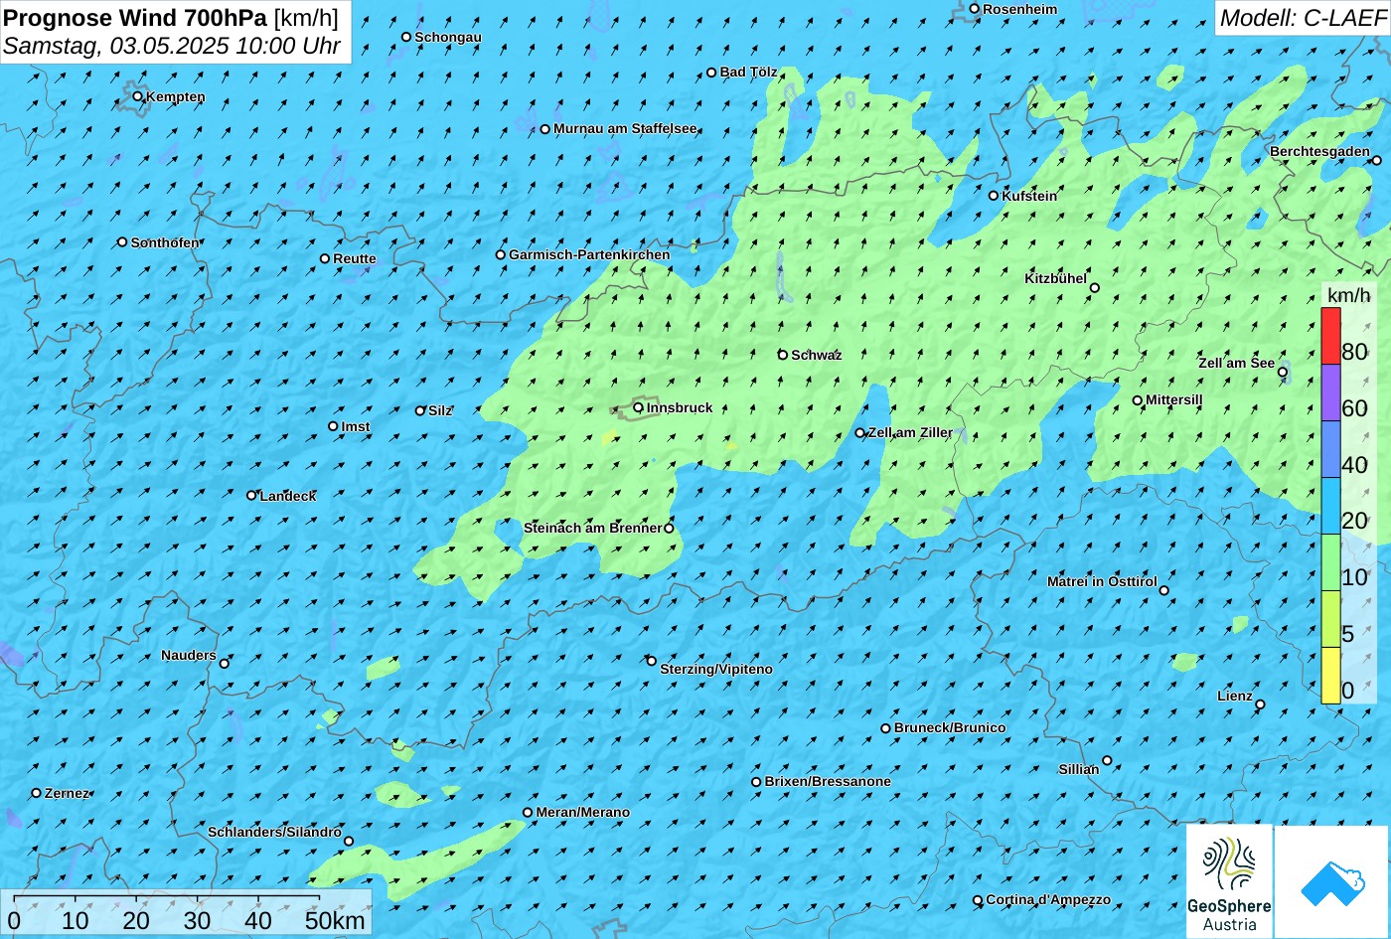Click the Matrei in Osttirol marker

coord(1164,590)
